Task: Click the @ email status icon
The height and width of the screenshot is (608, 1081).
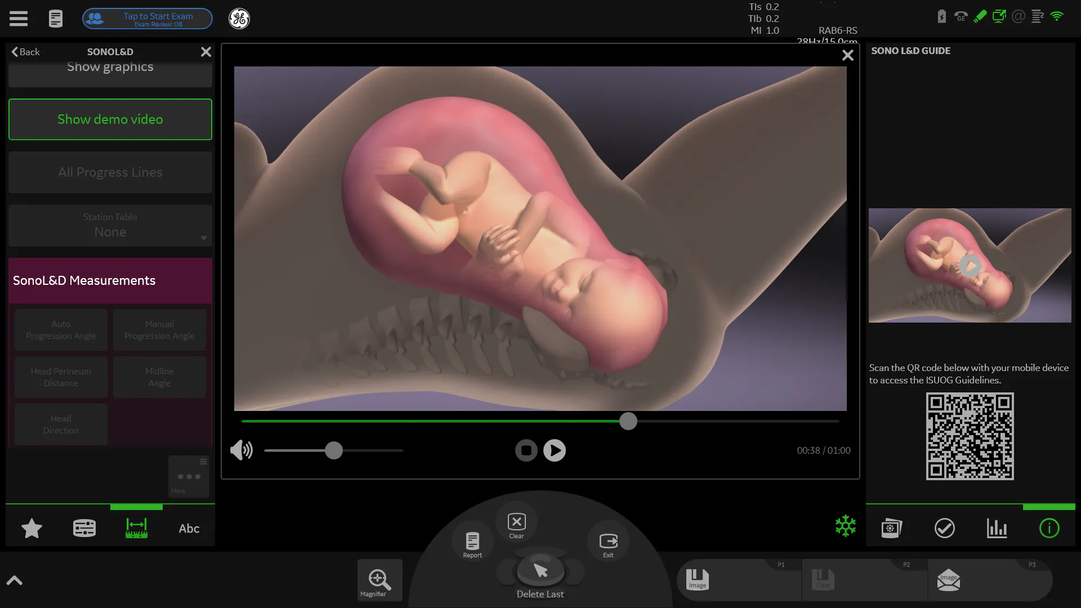Action: point(1019,16)
